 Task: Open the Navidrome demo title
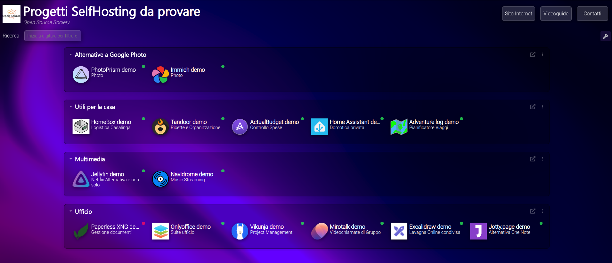(x=192, y=174)
